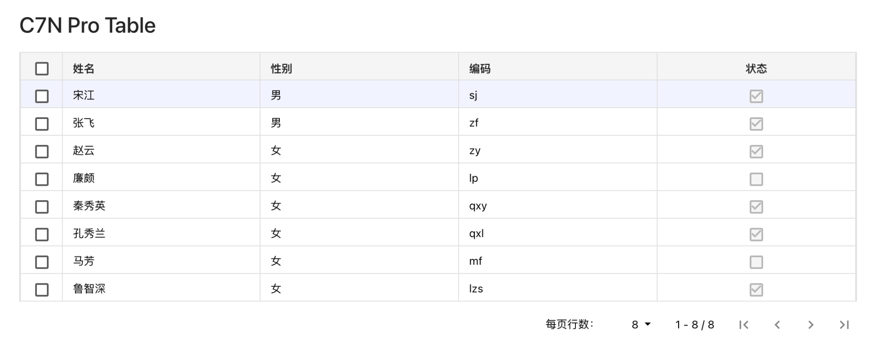Toggle 马芳's status checkbox

click(755, 262)
